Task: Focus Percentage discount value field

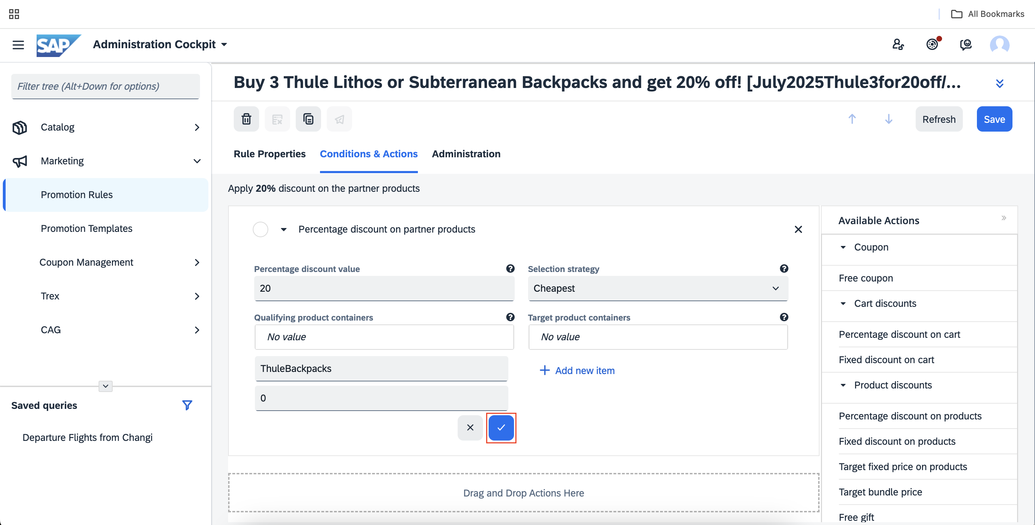Action: pos(384,288)
